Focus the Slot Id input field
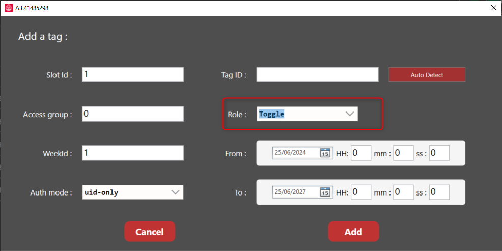Screen dimensions: 502x251 pyautogui.click(x=133, y=75)
